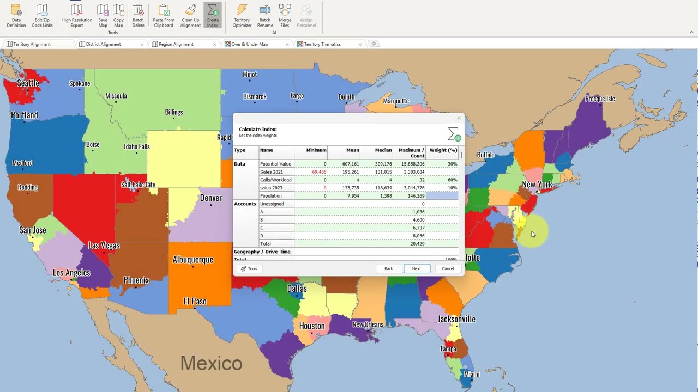Click the Tools button in dialog

coord(249,268)
